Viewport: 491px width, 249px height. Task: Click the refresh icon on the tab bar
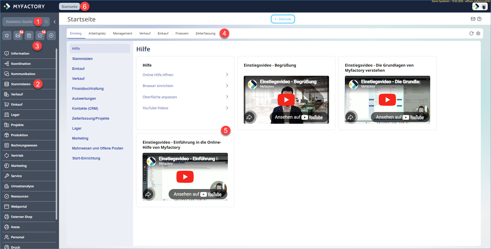471,33
